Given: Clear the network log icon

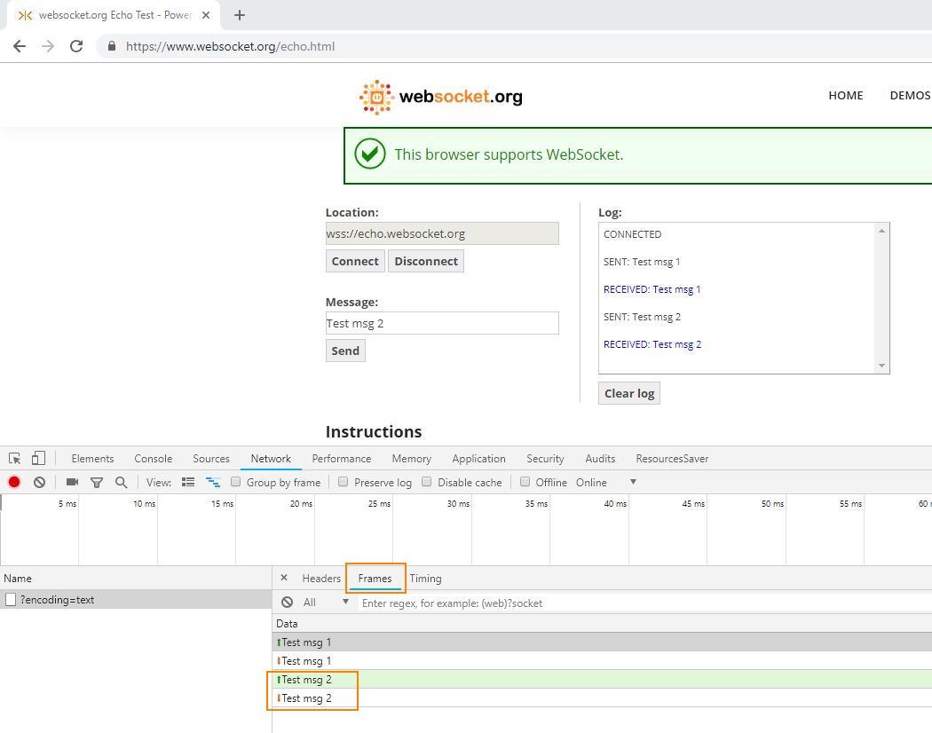Looking at the screenshot, I should (x=39, y=482).
